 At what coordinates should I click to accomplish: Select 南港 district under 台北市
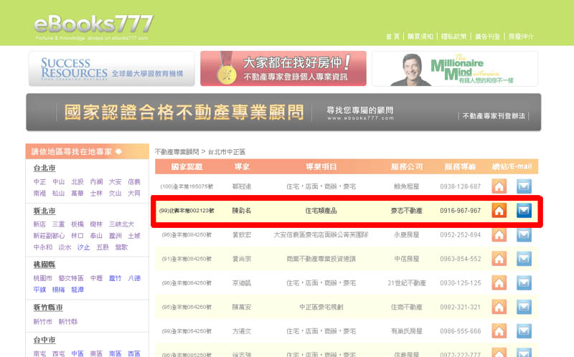pyautogui.click(x=39, y=193)
